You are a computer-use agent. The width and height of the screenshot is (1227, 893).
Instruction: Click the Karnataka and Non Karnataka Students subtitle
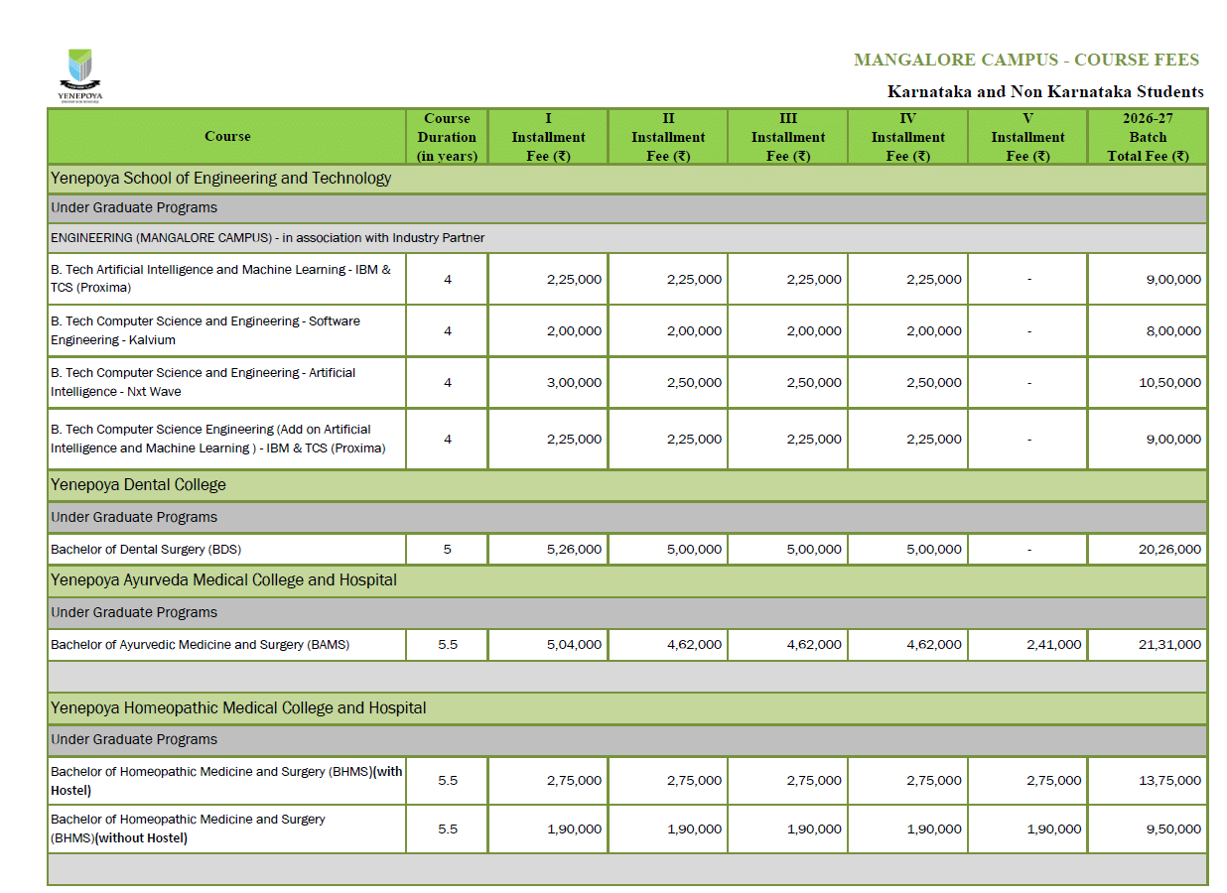(x=1044, y=91)
